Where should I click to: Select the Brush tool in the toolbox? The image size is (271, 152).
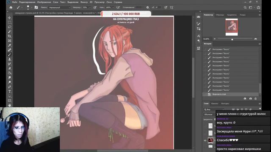click(x=9, y=54)
